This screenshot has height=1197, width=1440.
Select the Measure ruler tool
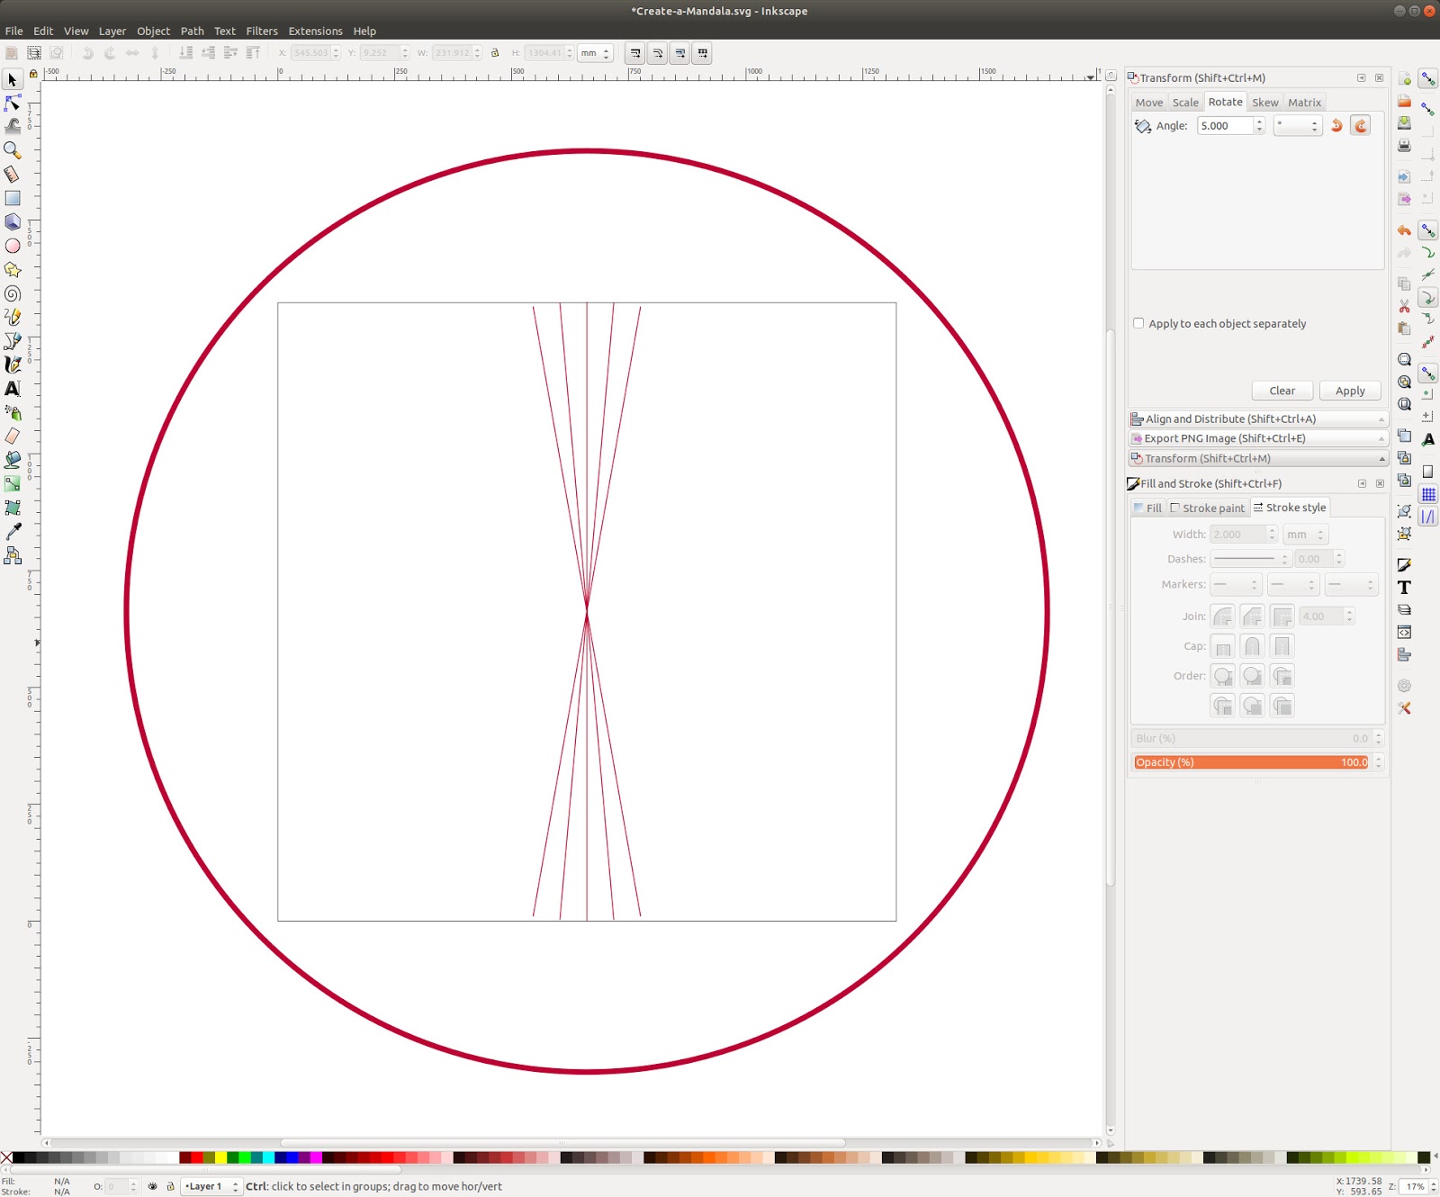tap(13, 174)
